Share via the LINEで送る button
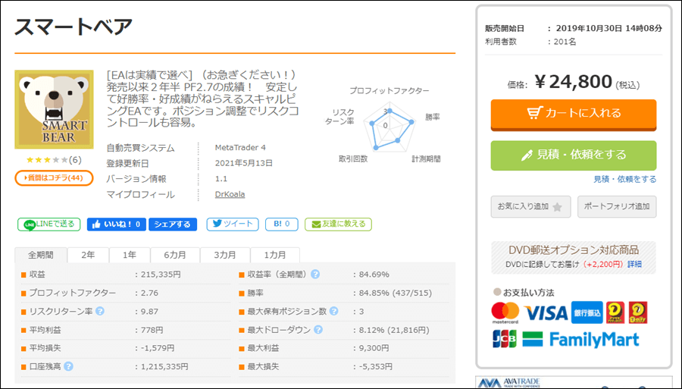The width and height of the screenshot is (682, 389). click(48, 224)
